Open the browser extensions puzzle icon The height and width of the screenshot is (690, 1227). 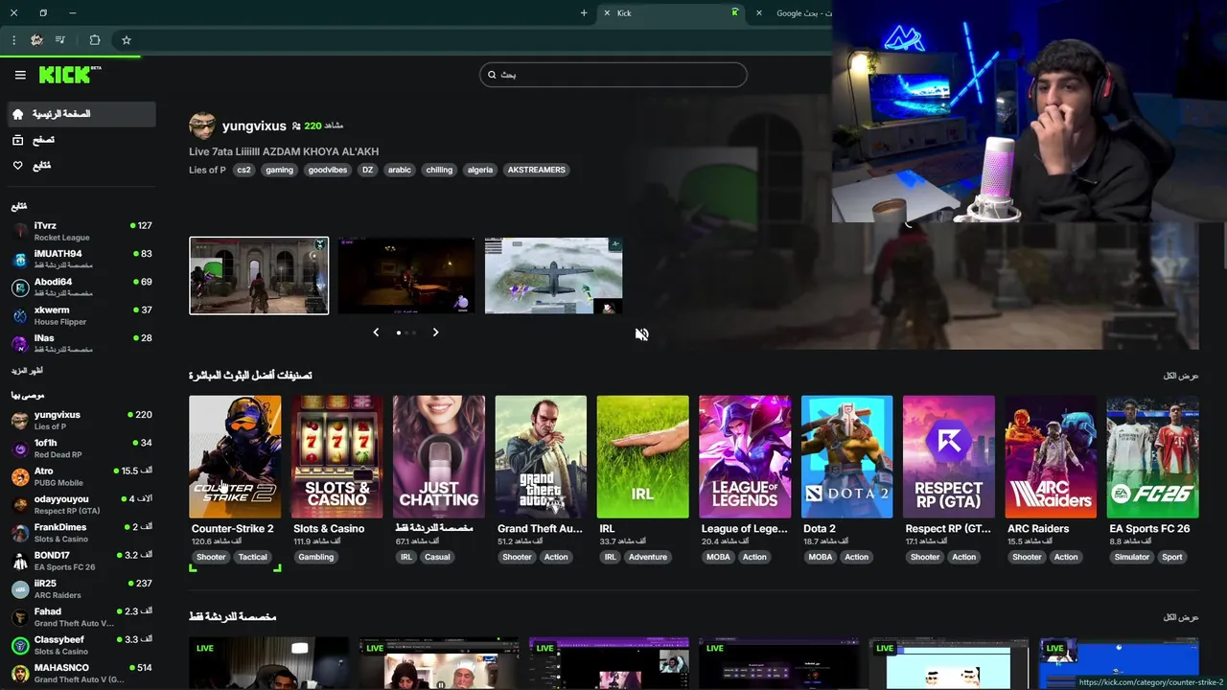click(x=94, y=40)
